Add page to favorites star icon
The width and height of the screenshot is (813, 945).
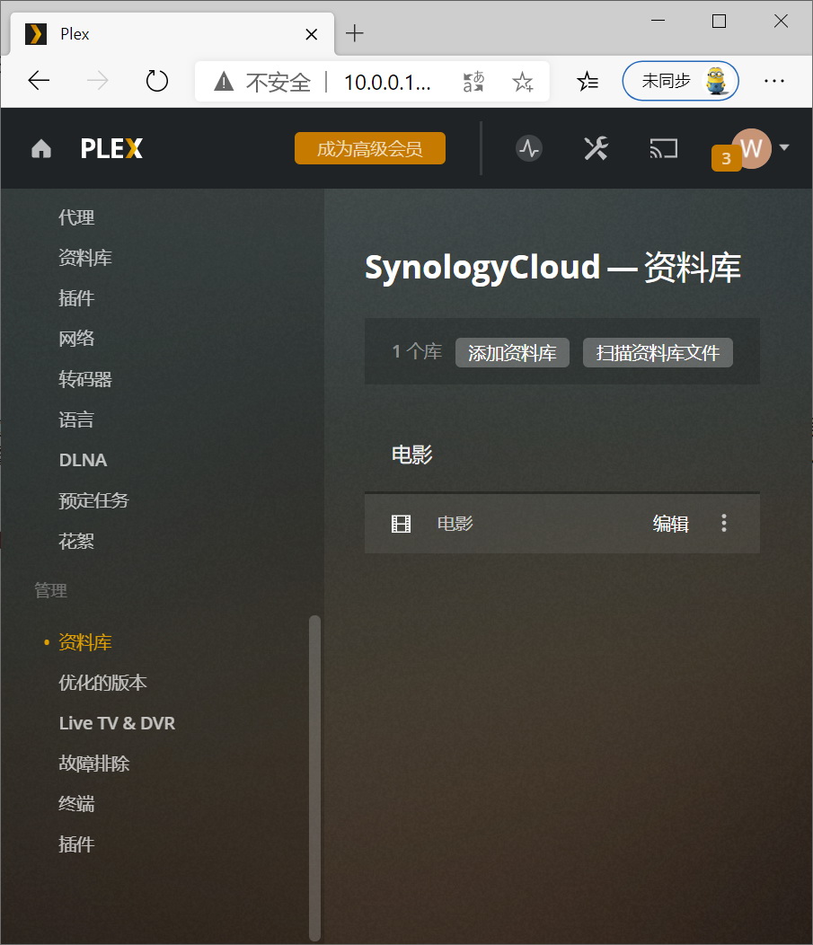pyautogui.click(x=523, y=82)
